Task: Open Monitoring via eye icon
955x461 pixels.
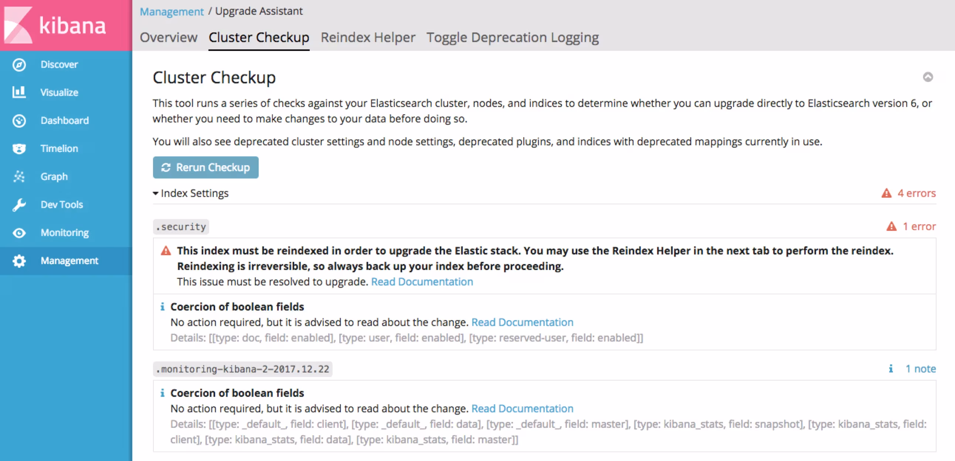Action: (19, 233)
